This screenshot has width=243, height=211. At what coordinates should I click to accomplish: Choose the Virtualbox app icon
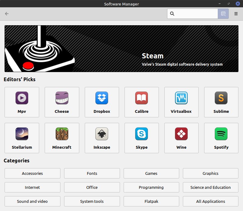(181, 98)
